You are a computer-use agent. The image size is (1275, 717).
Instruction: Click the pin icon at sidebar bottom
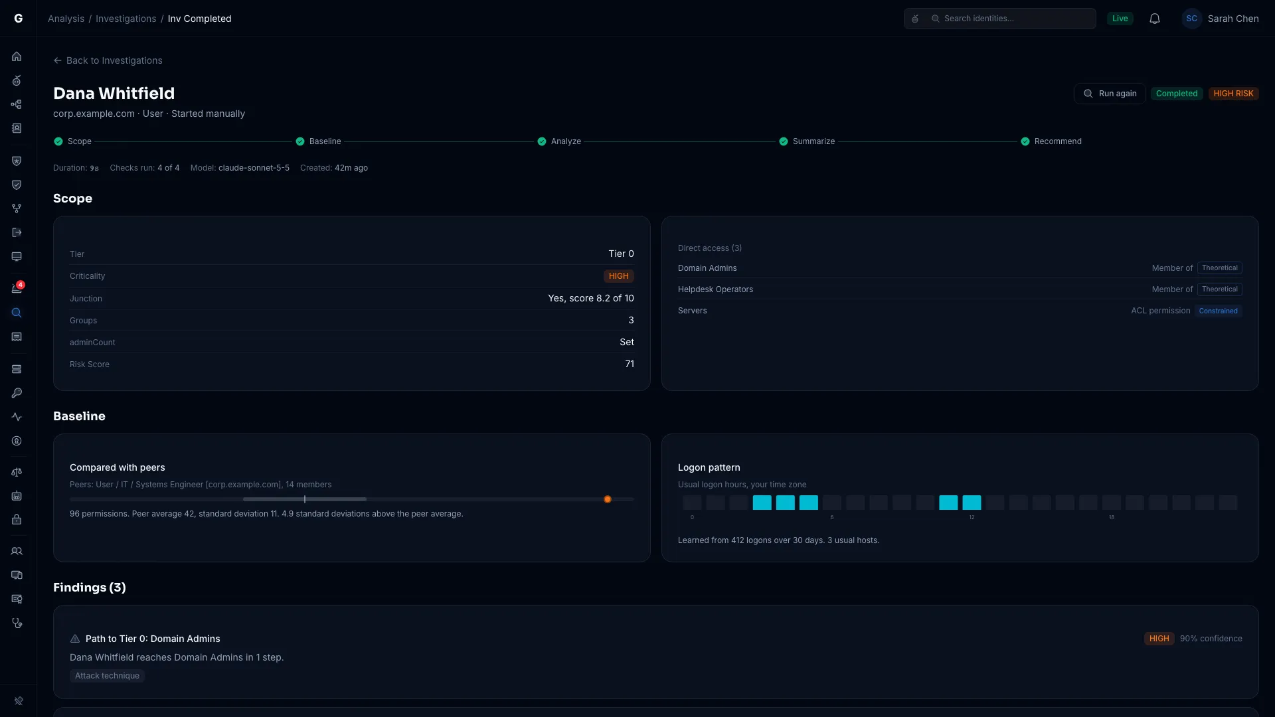[19, 700]
